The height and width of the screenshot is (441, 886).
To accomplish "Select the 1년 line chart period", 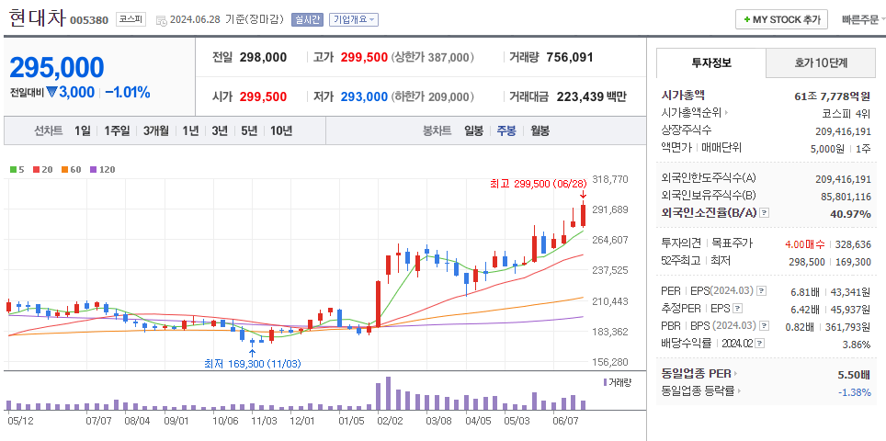I will (190, 131).
